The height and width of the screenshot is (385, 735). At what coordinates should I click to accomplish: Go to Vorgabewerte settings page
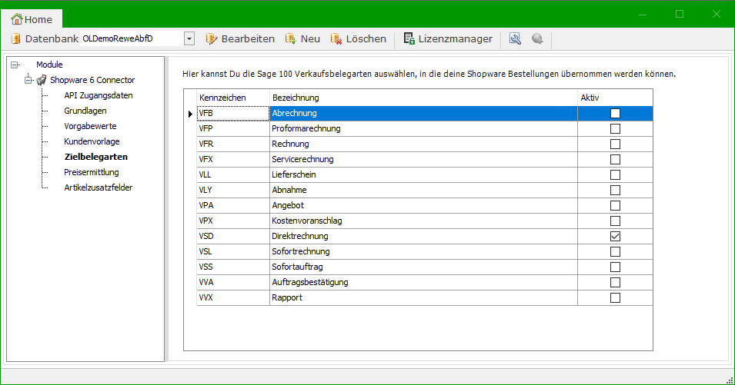coord(90,126)
